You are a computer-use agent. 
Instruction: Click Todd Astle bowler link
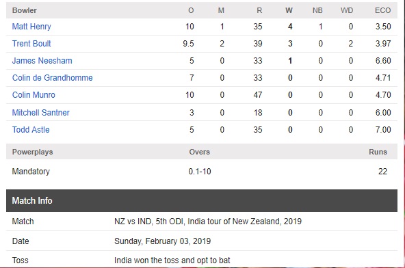[31, 130]
